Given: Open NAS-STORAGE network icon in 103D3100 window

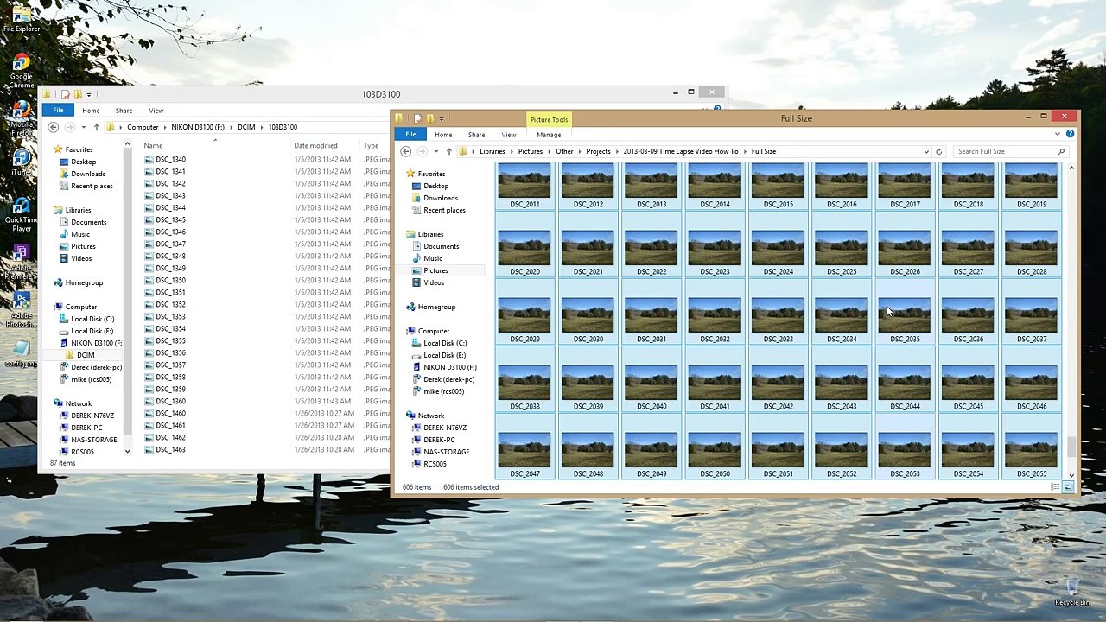Looking at the screenshot, I should click(64, 440).
